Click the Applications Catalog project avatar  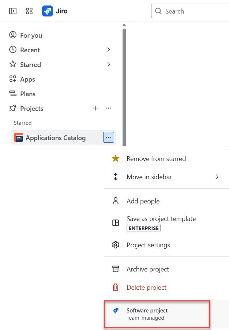[x=18, y=138]
